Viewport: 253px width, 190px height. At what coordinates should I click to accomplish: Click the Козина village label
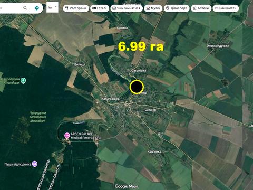[x=122, y=28]
